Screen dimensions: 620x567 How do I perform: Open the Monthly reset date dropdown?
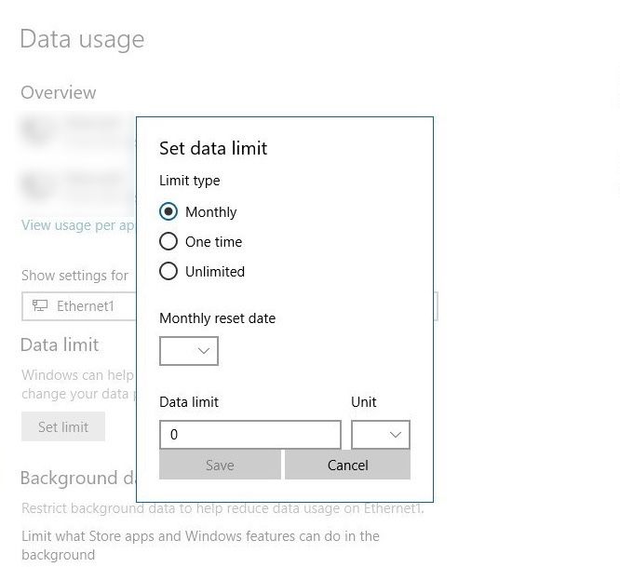(x=189, y=351)
